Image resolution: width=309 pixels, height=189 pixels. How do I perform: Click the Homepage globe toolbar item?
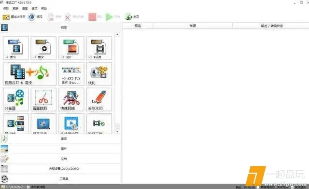pyautogui.click(x=132, y=17)
